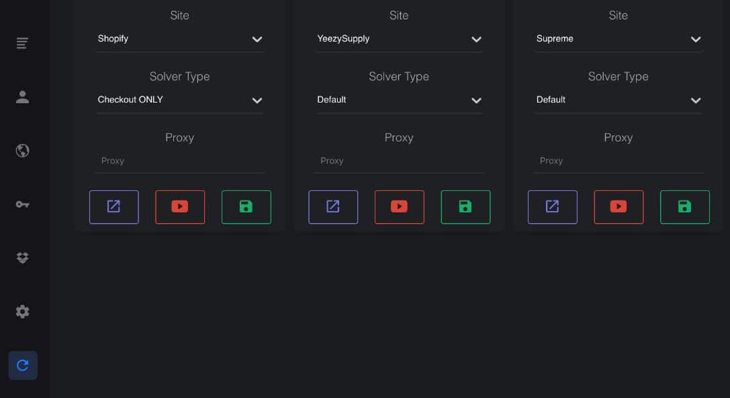
Task: Click the YouTube button on Supreme card
Action: tap(619, 206)
